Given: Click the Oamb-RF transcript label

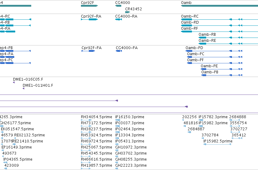Looking at the screenshot, I should tap(189, 28).
